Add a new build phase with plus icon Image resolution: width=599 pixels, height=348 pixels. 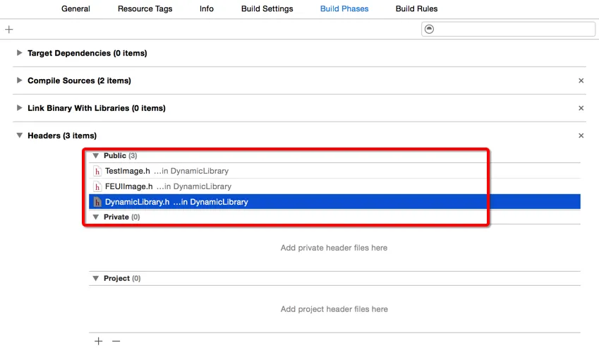[8, 30]
